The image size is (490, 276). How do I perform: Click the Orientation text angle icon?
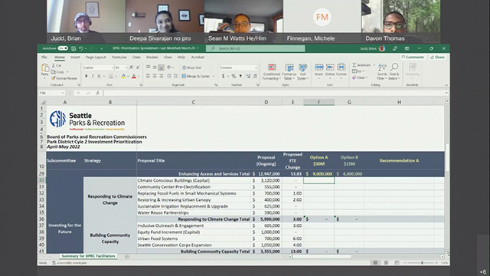click(169, 67)
